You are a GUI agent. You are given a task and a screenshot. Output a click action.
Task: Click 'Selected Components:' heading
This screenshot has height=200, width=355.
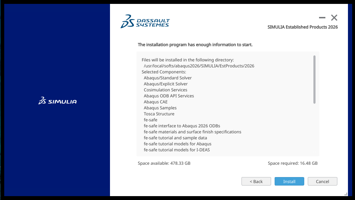point(164,72)
